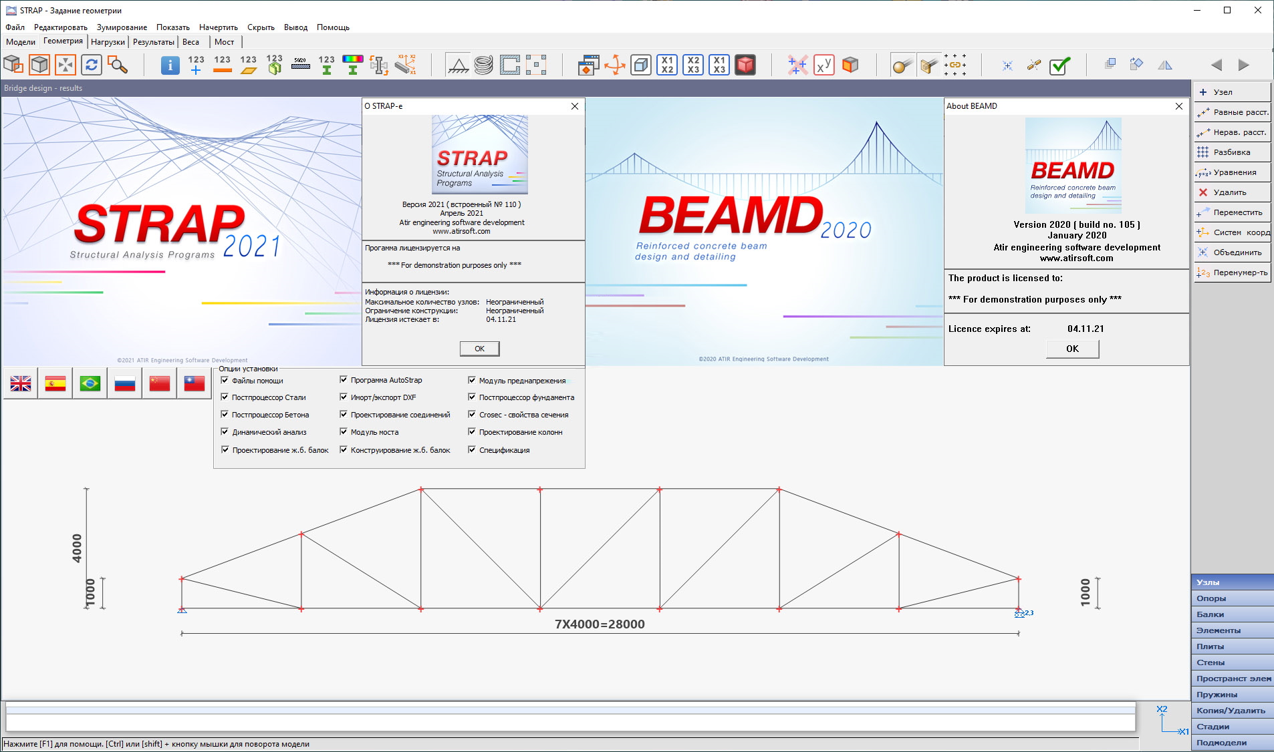Open the Зумирование menu

[122, 27]
